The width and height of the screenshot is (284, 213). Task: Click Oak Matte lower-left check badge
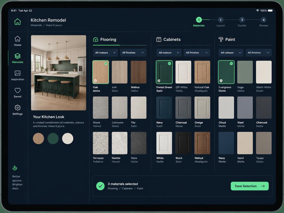point(95,81)
